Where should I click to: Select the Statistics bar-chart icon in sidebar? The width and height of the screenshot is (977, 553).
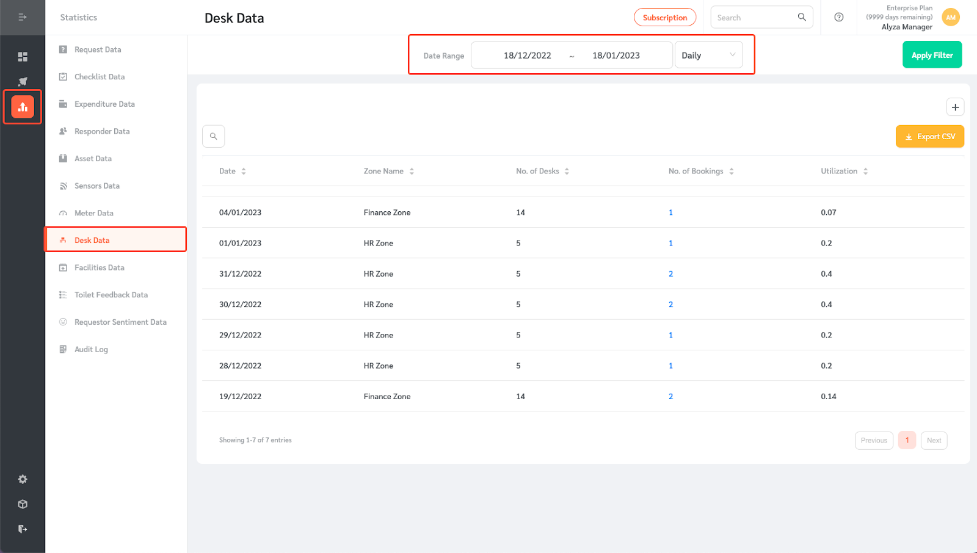(x=23, y=106)
